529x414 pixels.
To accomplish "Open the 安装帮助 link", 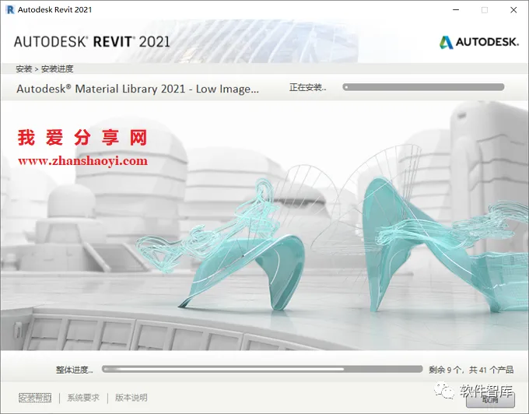I will pos(35,398).
